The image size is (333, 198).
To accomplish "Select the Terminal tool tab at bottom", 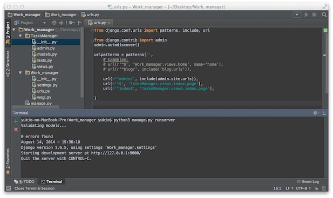I will pos(52,181).
